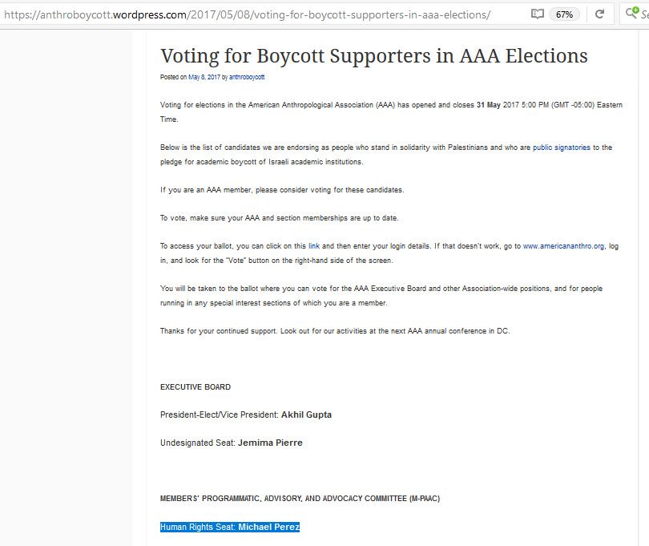
Task: Click the search magnifier icon
Action: [x=631, y=14]
